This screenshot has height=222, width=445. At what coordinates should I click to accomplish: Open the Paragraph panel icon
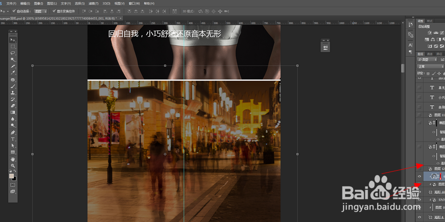click(410, 52)
